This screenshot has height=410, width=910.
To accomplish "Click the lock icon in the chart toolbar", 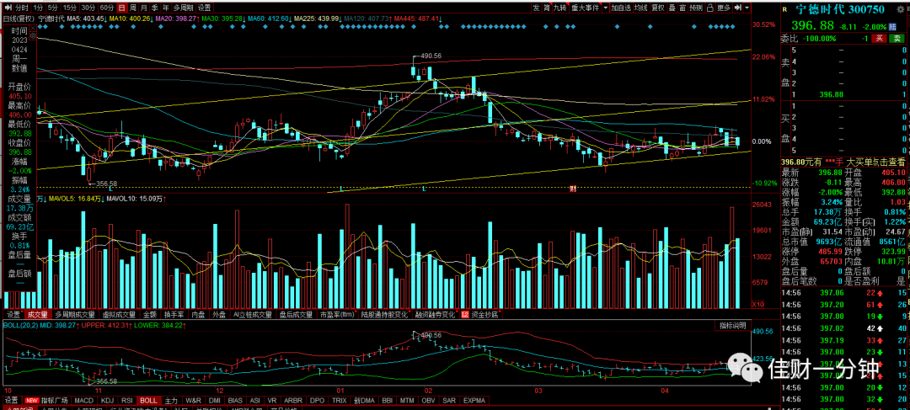I will (x=709, y=8).
